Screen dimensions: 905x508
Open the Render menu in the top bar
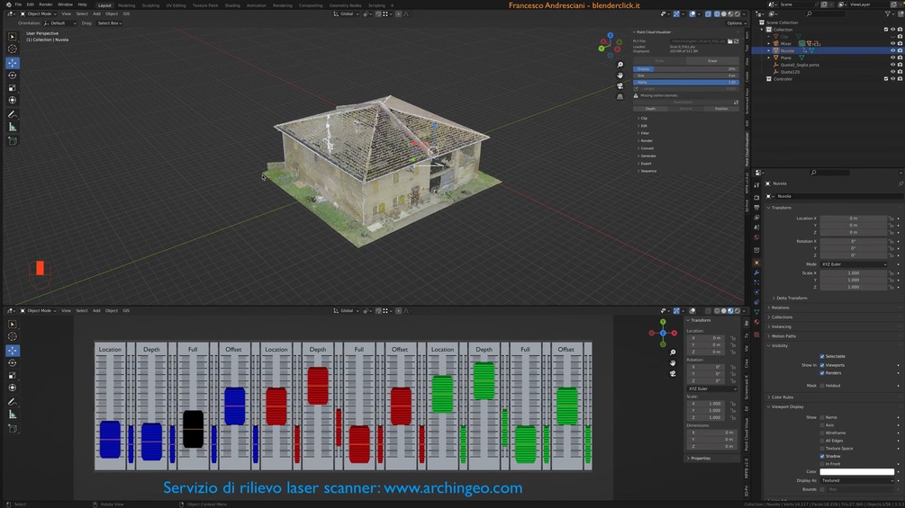[46, 4]
